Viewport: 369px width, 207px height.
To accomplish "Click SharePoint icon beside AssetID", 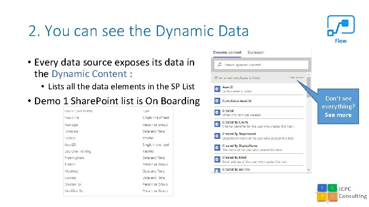I will click(218, 89).
